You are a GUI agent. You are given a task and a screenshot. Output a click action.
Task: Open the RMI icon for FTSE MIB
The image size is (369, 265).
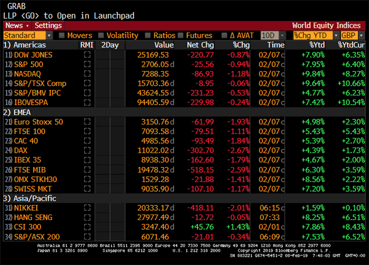[x=87, y=170]
